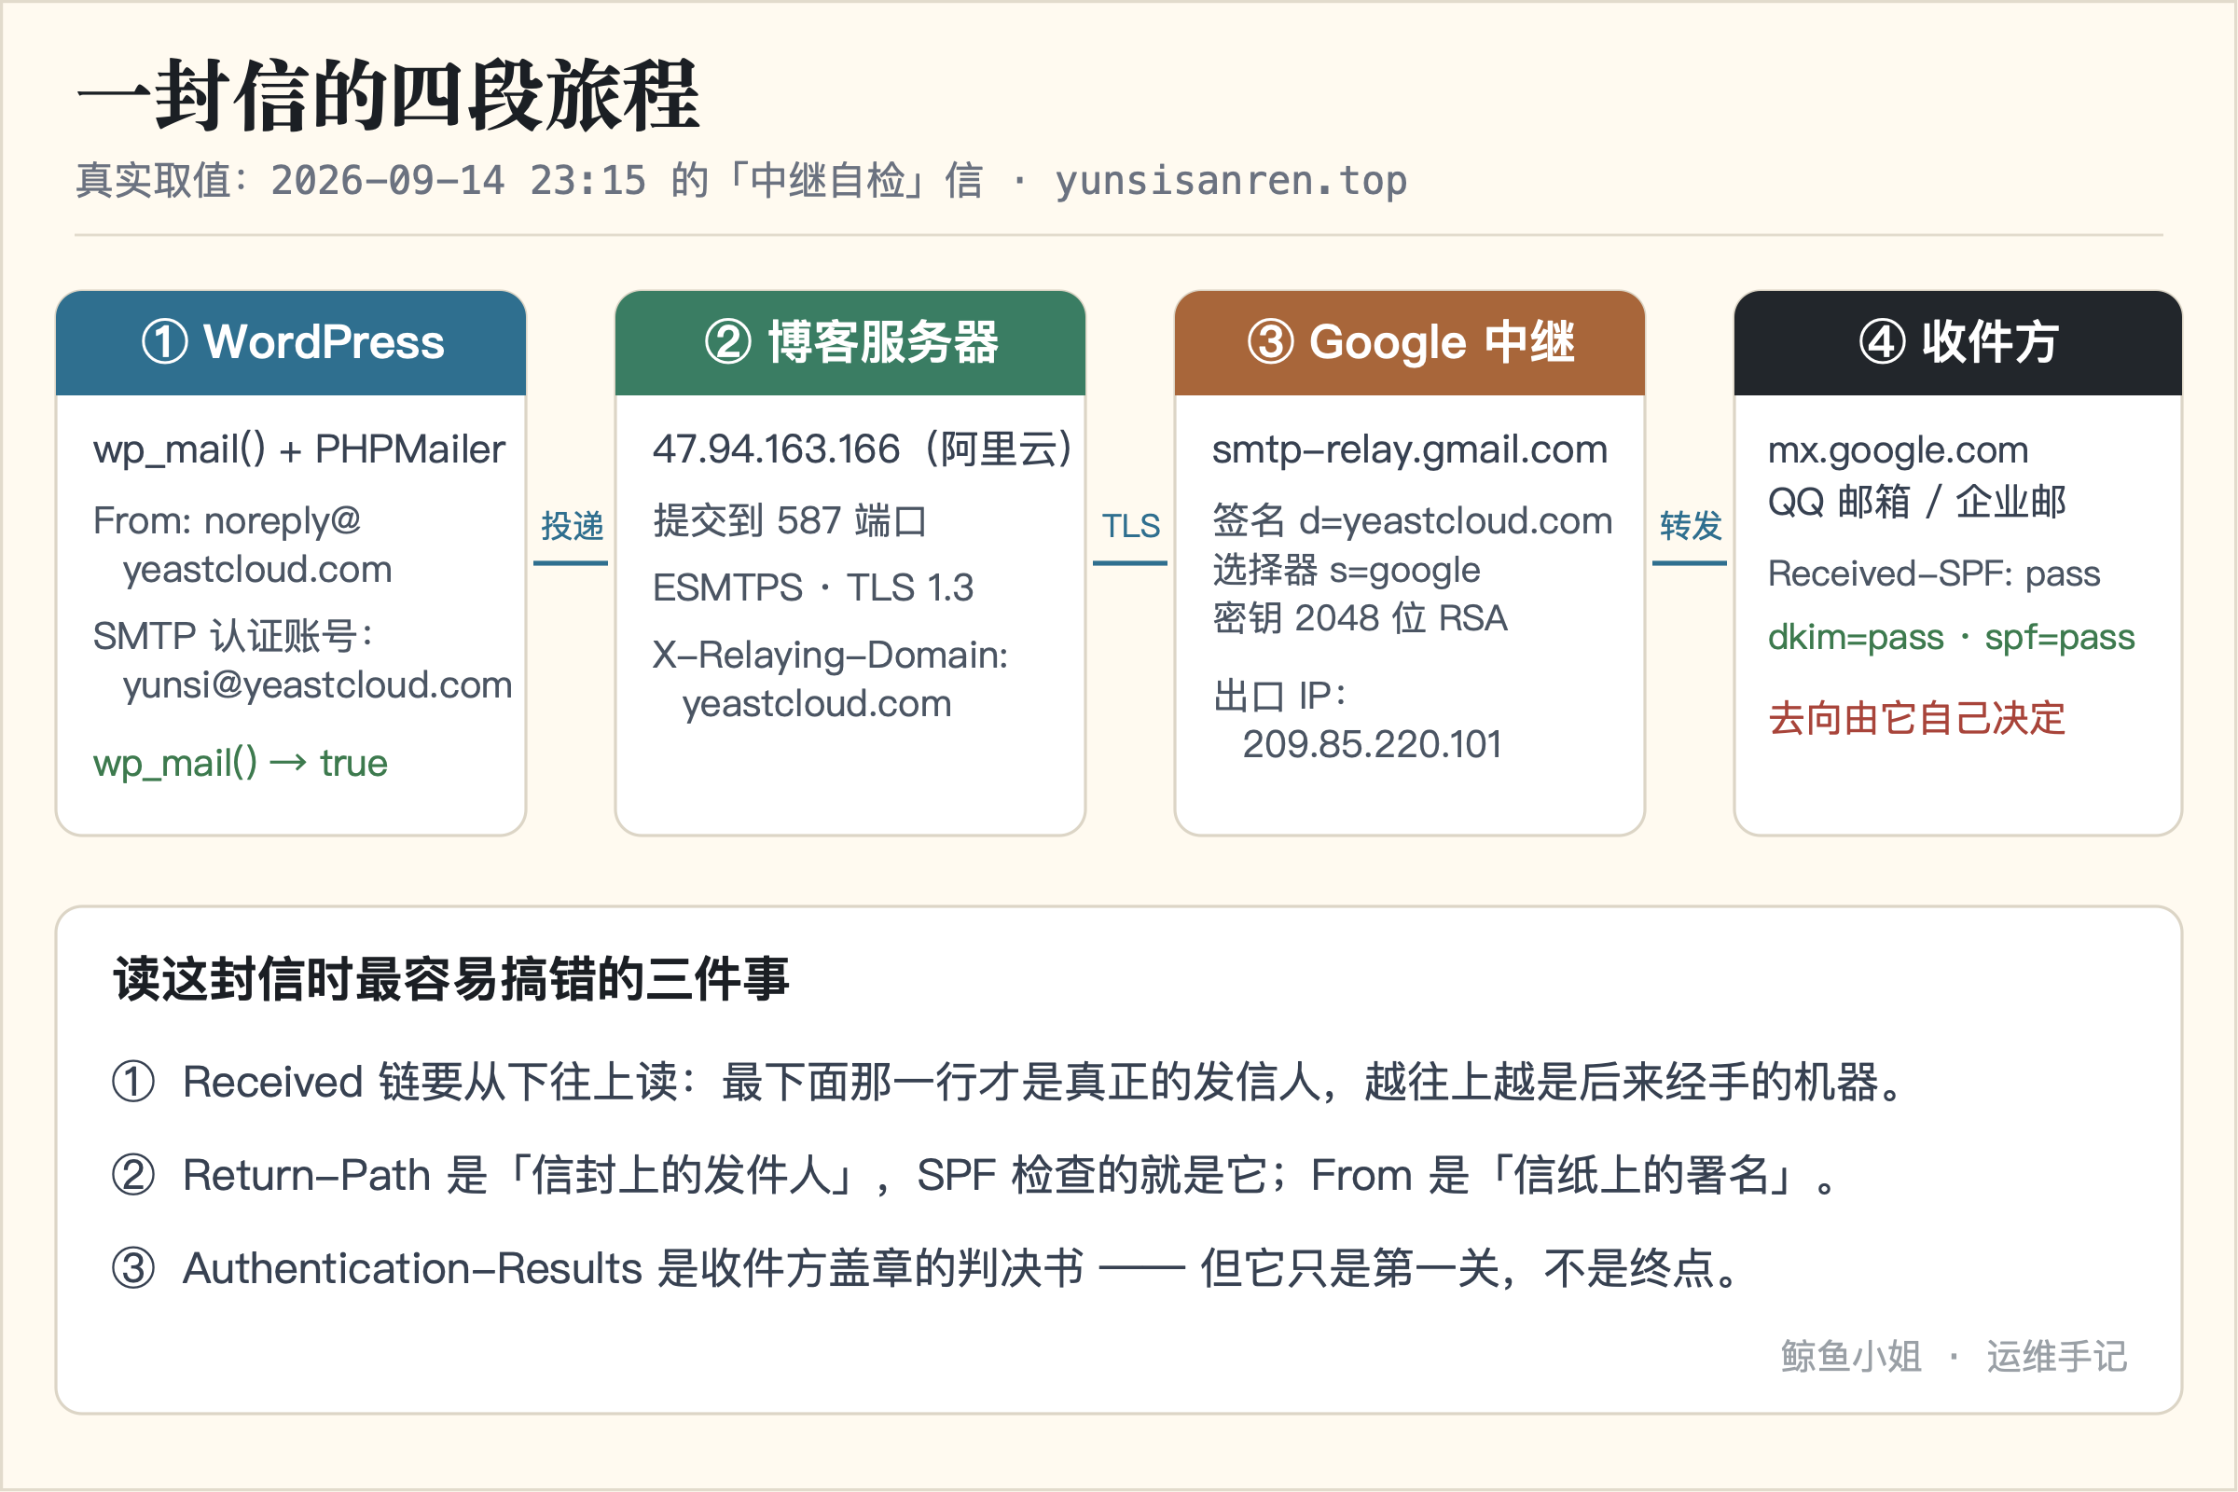The width and height of the screenshot is (2238, 1492).
Task: Click red 去向由它自己决定 text
Action: coord(1915,718)
